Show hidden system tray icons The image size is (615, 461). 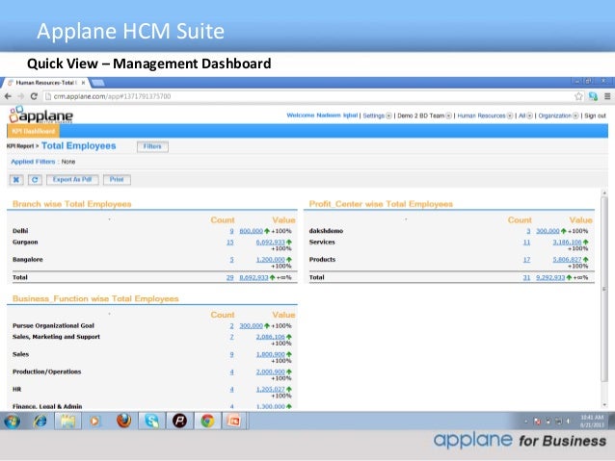point(526,422)
